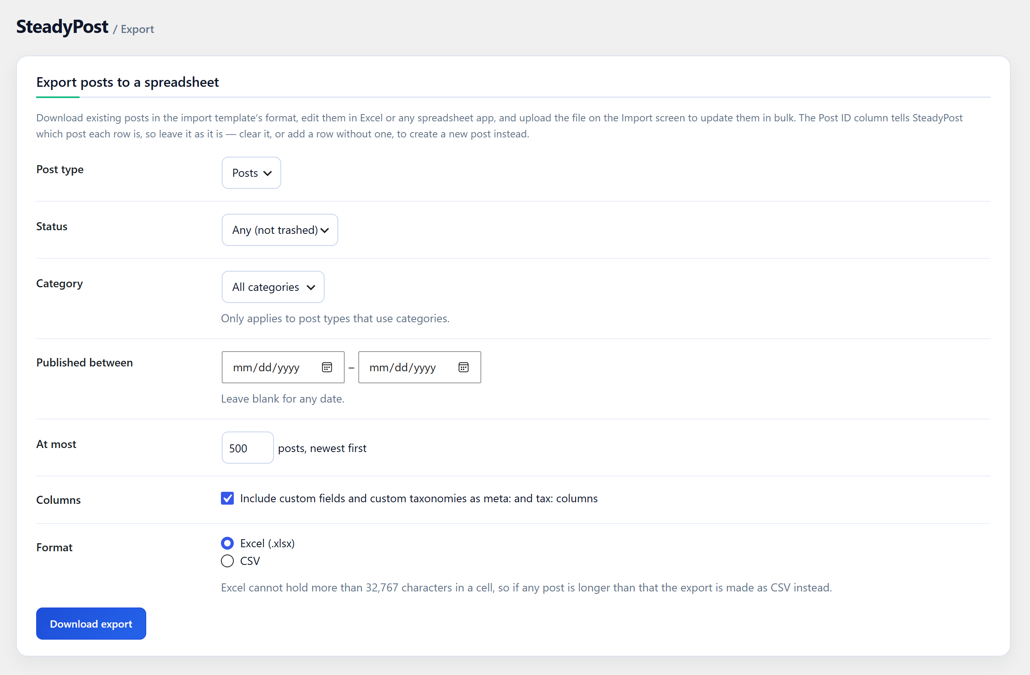
Task: Click the At most 500 number field
Action: pos(247,448)
